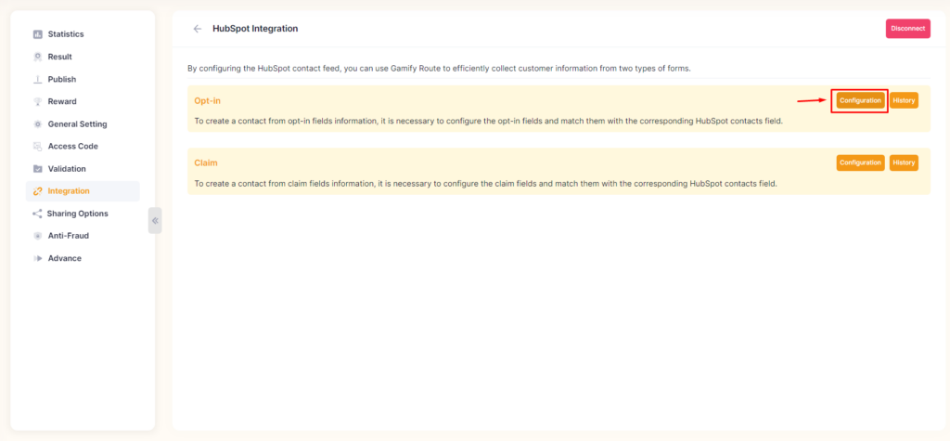Click the Sharing Options share icon

[x=37, y=214]
